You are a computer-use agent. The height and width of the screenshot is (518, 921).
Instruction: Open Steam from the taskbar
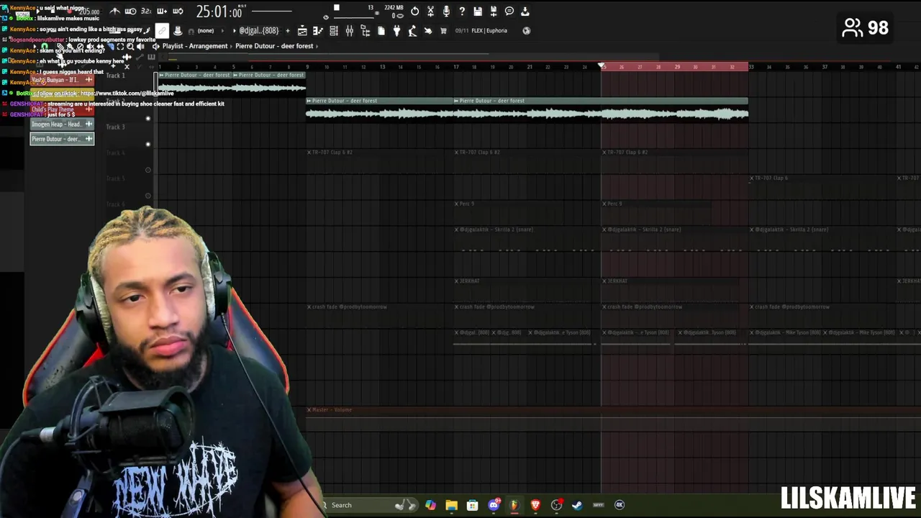tap(577, 505)
